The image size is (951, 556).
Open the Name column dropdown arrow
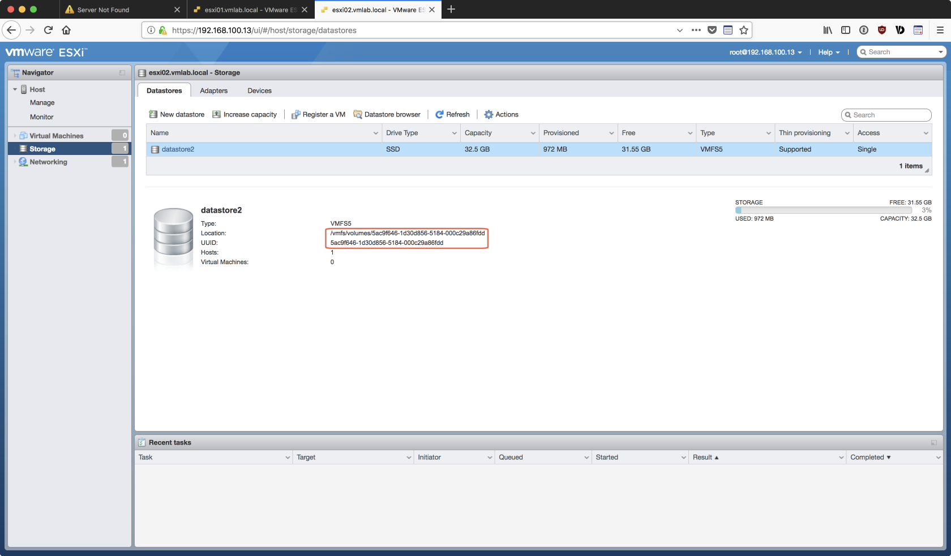[376, 133]
